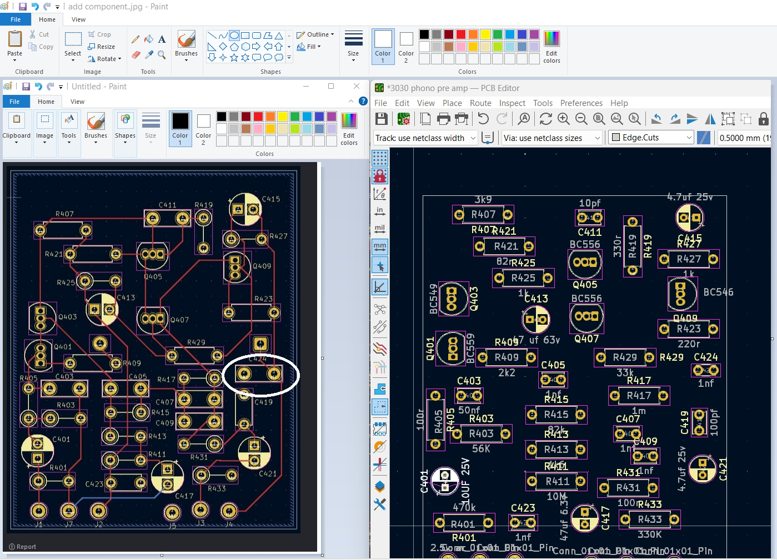This screenshot has height=560, width=777.
Task: Toggle curved ratsnest lines in PCB Editor
Action: tap(380, 327)
